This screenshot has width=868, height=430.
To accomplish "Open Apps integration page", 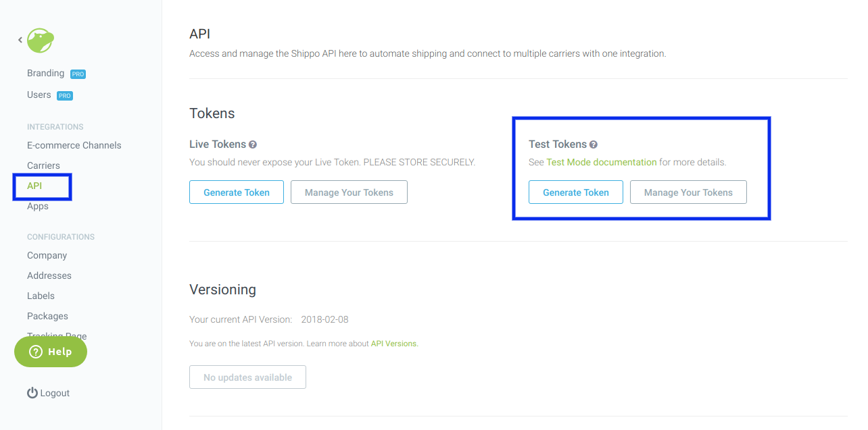I will (38, 206).
